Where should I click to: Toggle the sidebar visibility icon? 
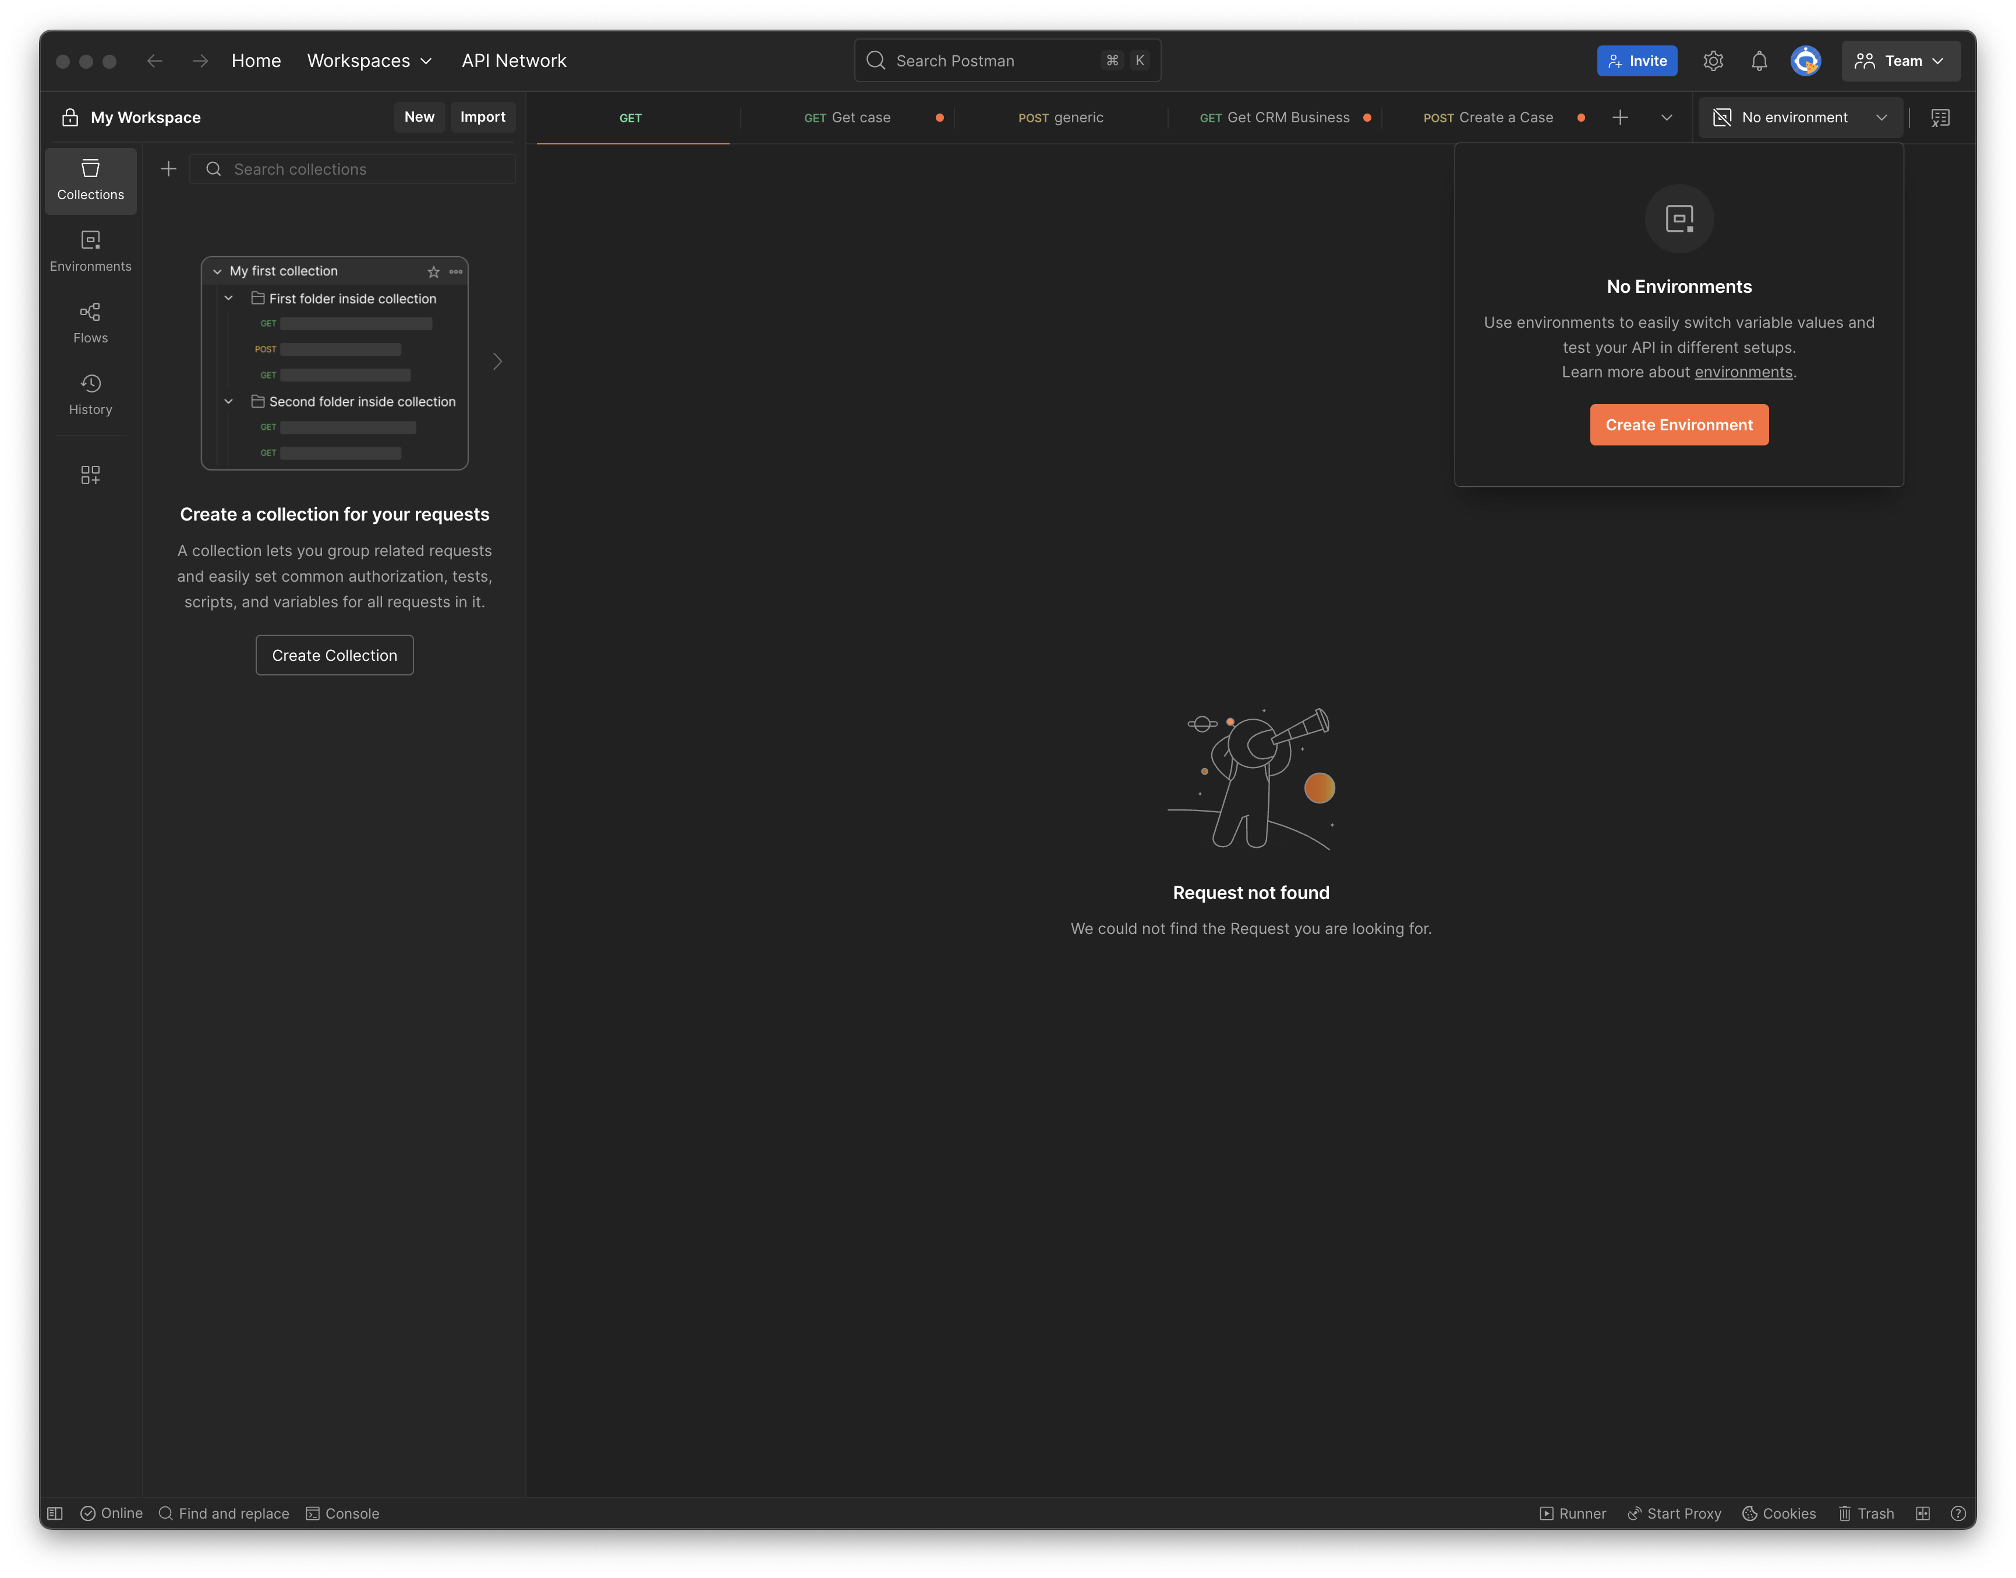55,1513
